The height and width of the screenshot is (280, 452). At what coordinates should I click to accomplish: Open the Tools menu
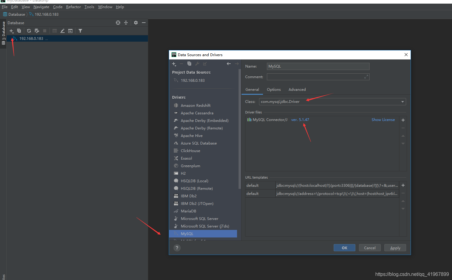point(89,7)
